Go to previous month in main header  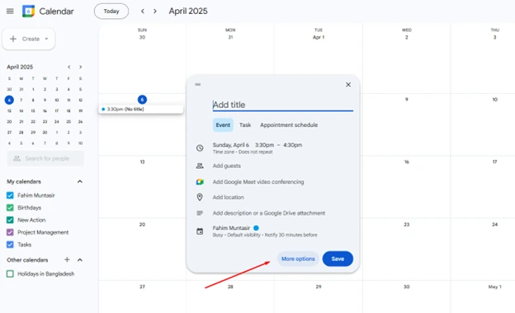click(143, 12)
